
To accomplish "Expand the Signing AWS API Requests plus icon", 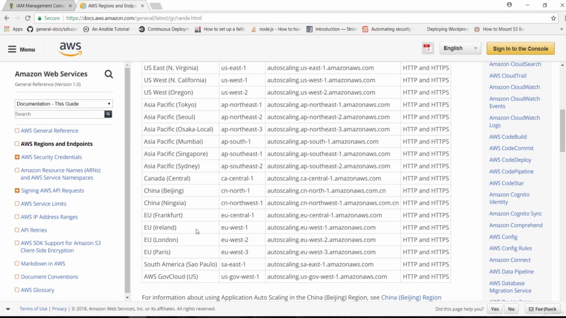I will click(17, 190).
